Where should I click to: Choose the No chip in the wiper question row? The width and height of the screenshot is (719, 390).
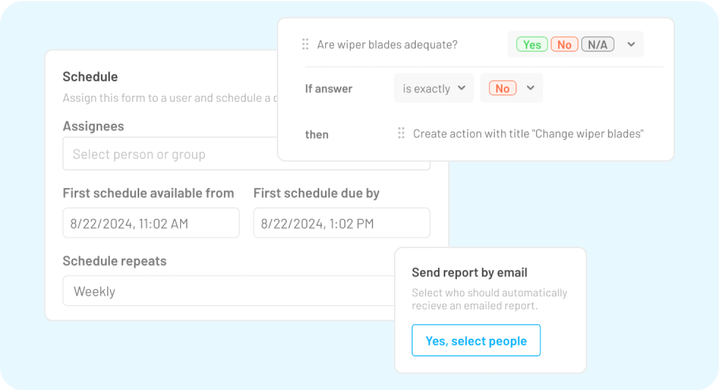[x=564, y=45]
